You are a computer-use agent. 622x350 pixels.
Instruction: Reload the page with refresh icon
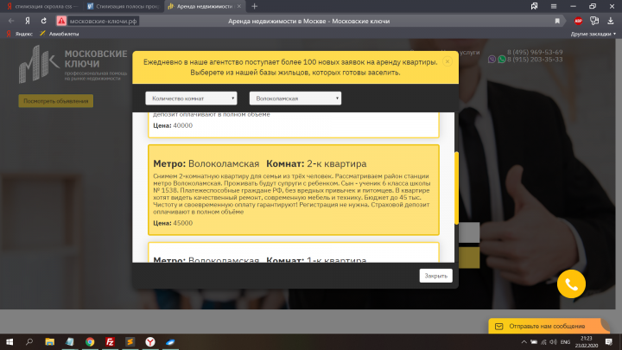pos(44,21)
